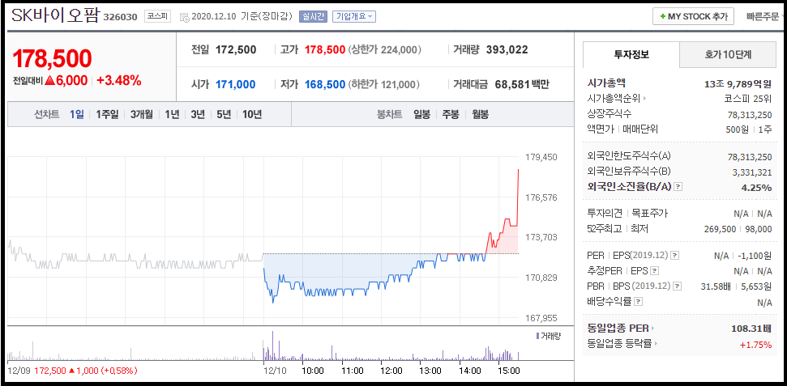Click the 외국인소진율 value 4.25%
The width and height of the screenshot is (787, 386).
[x=756, y=187]
